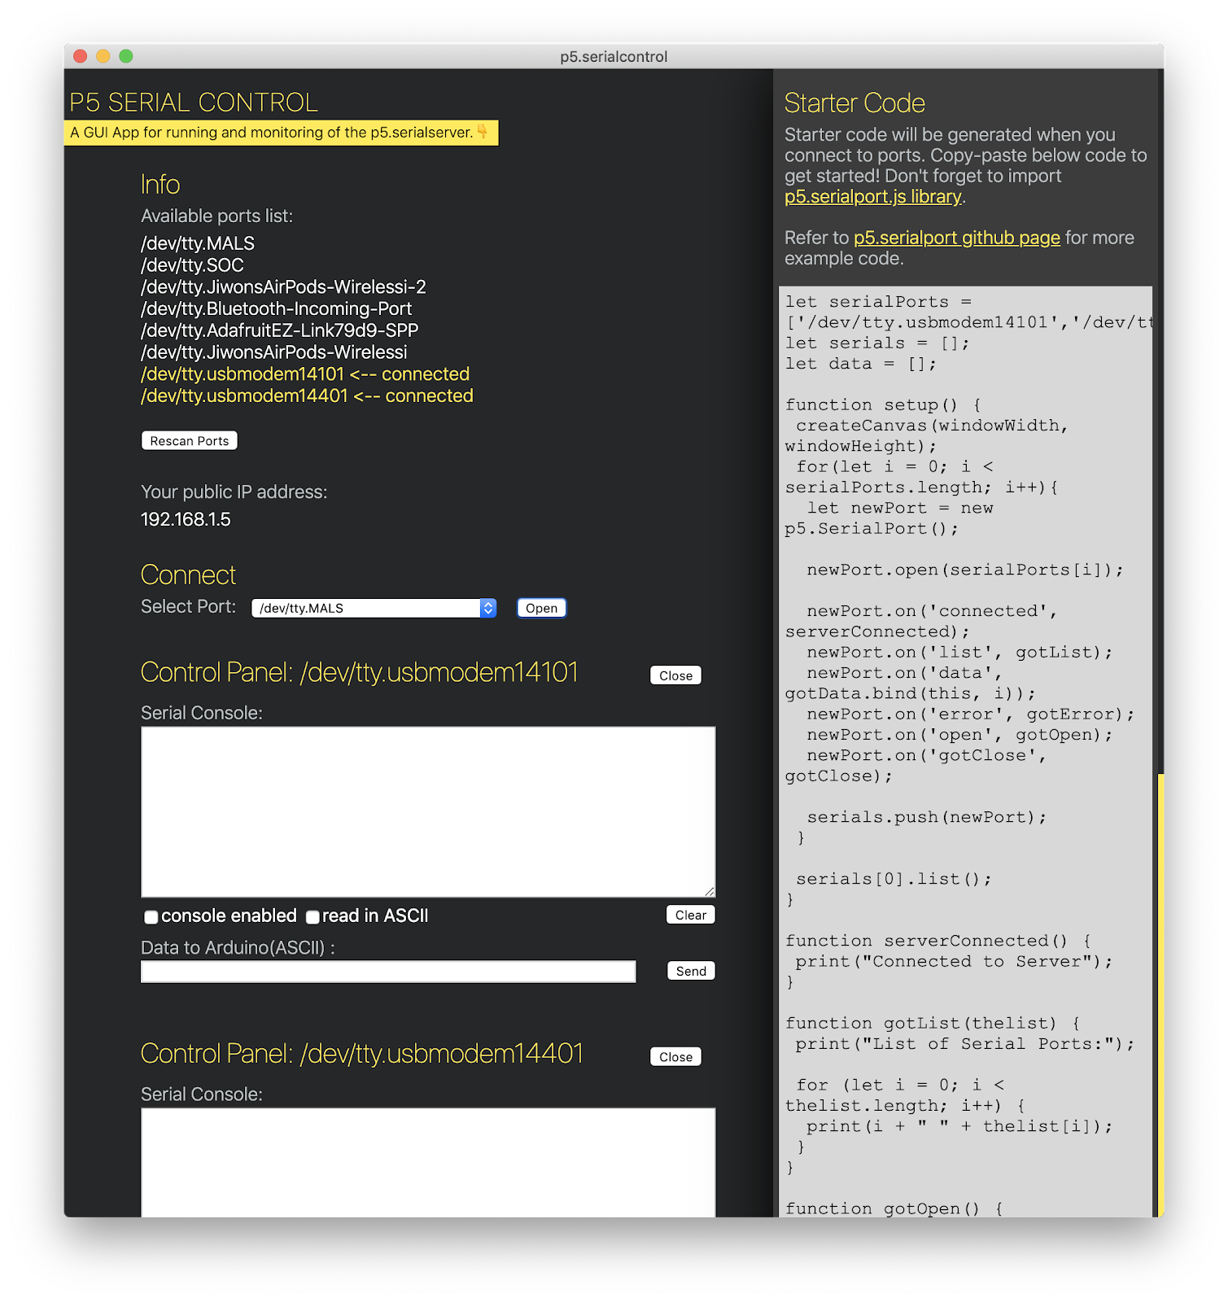The width and height of the screenshot is (1228, 1302).
Task: Click the yellow window minimize button
Action: (x=103, y=56)
